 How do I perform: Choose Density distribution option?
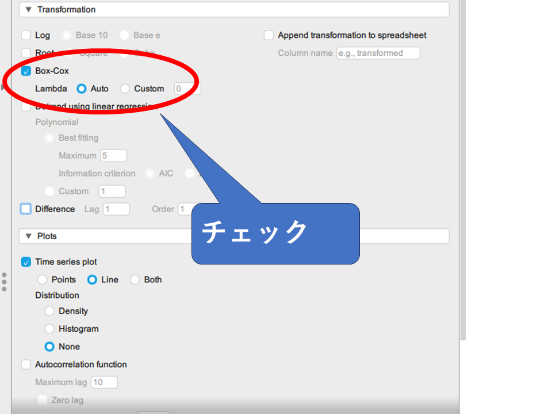49,311
